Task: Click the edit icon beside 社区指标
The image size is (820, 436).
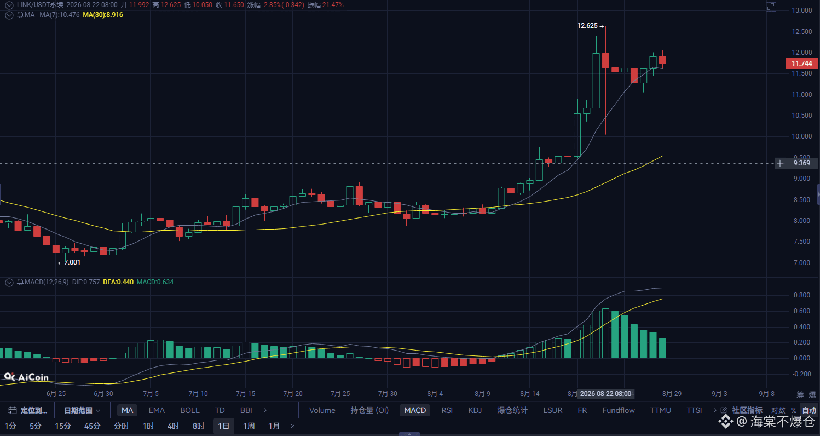Action: [724, 410]
